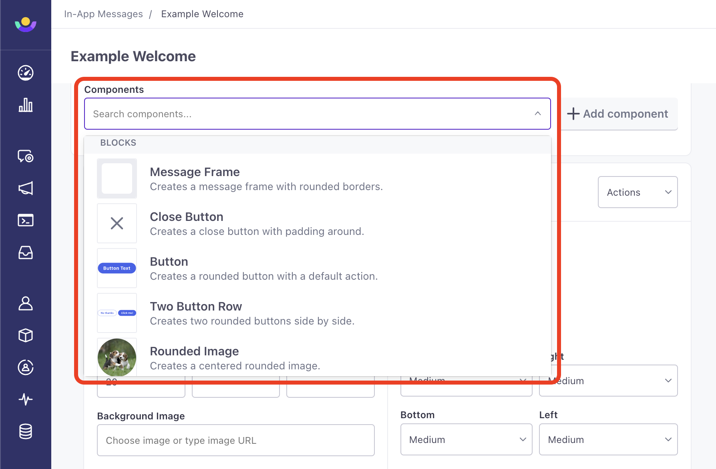716x469 pixels.
Task: Collapse the components dropdown chevron
Action: [x=538, y=114]
